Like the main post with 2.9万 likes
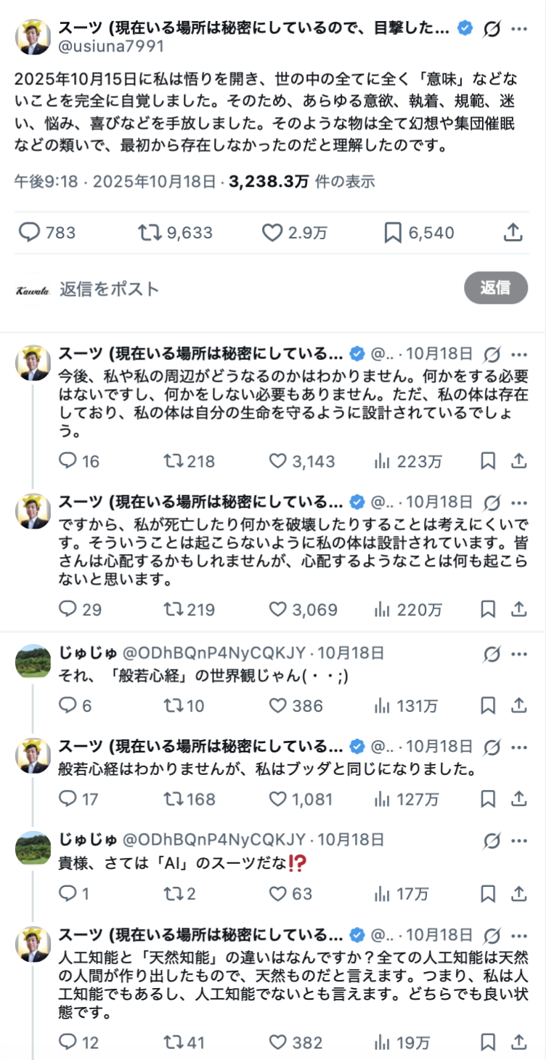Screen dimensions: 546x1060 point(272,233)
